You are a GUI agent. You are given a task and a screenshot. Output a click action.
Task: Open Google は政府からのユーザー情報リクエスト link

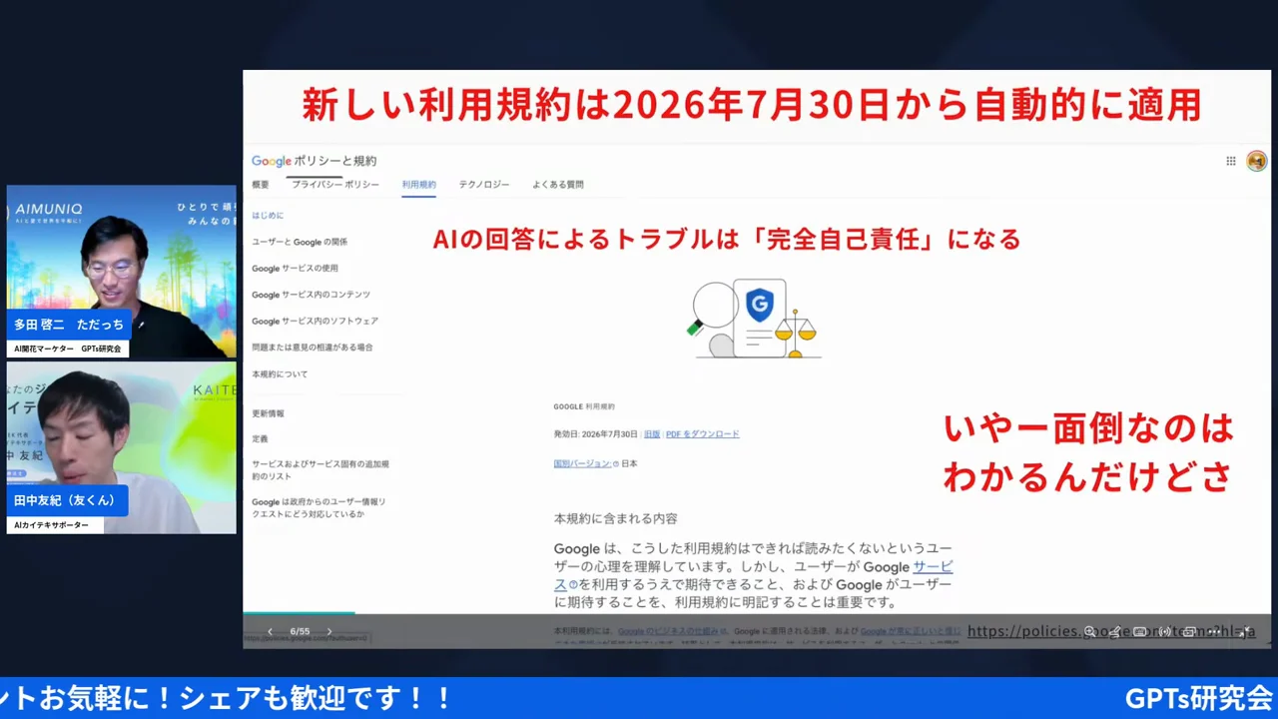coord(319,507)
